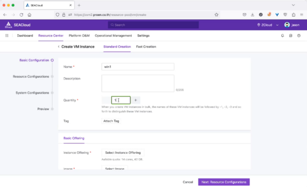Viewport: 307px width, 187px height.
Task: Open the browser hamburger menu
Action: coord(302,15)
